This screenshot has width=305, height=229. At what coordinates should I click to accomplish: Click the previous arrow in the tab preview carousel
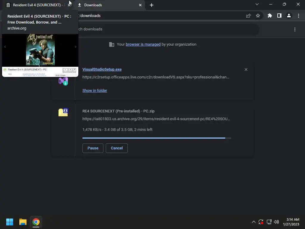click(x=5, y=47)
